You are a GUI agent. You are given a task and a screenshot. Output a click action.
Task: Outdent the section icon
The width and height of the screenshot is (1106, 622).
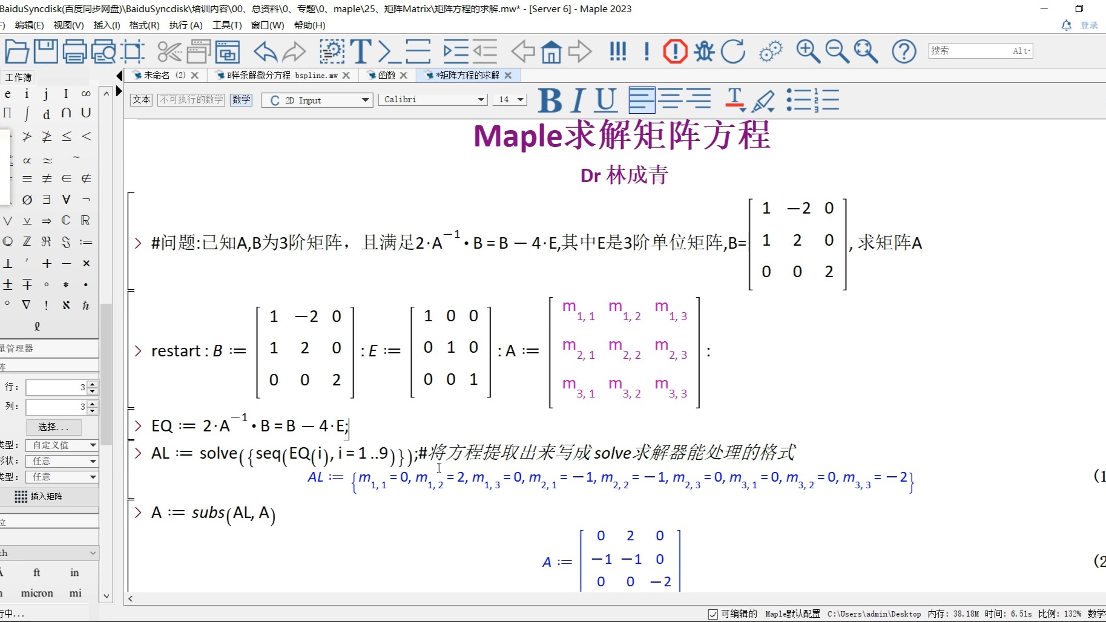point(485,51)
